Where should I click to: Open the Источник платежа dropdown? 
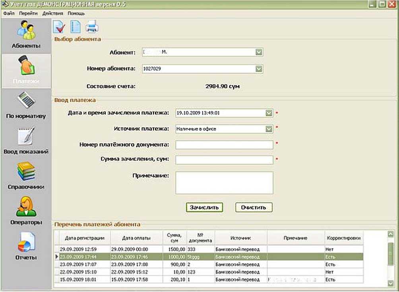coord(269,129)
